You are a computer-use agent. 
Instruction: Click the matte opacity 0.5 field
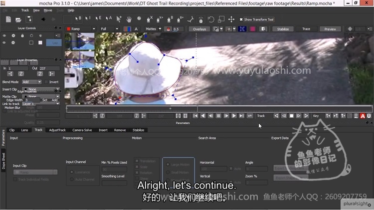click(x=178, y=29)
